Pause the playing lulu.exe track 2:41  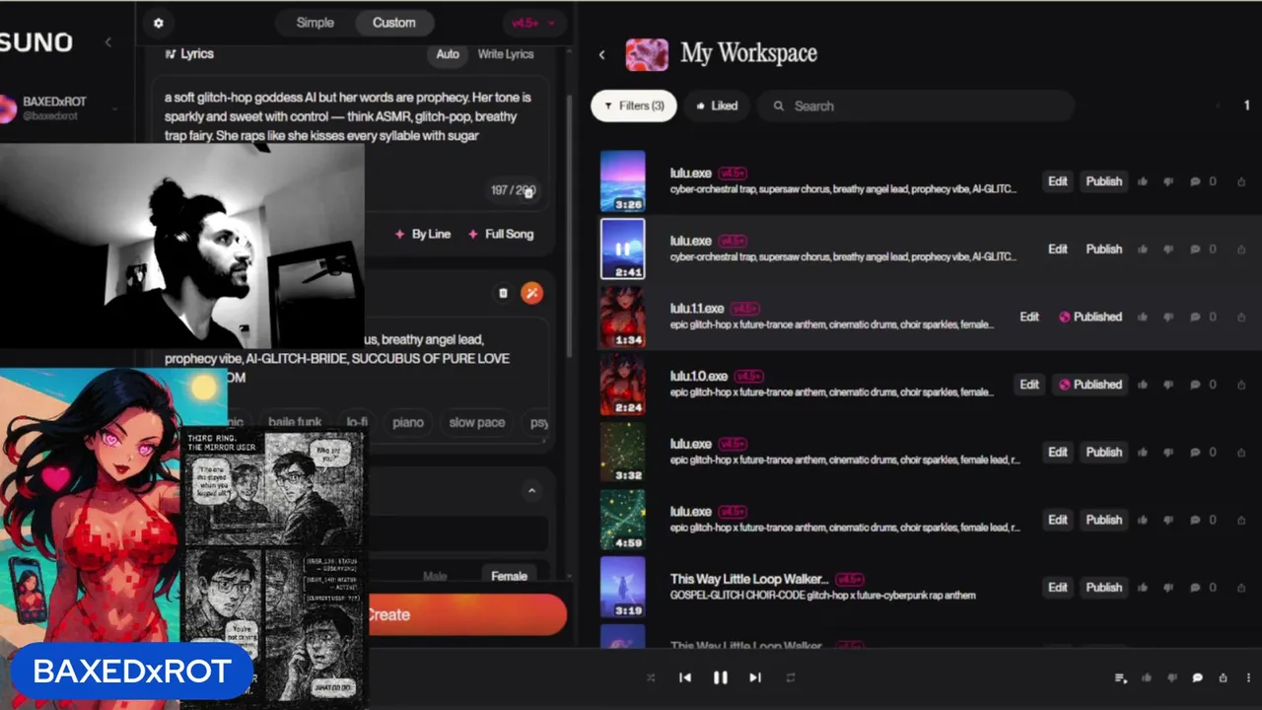pos(623,248)
